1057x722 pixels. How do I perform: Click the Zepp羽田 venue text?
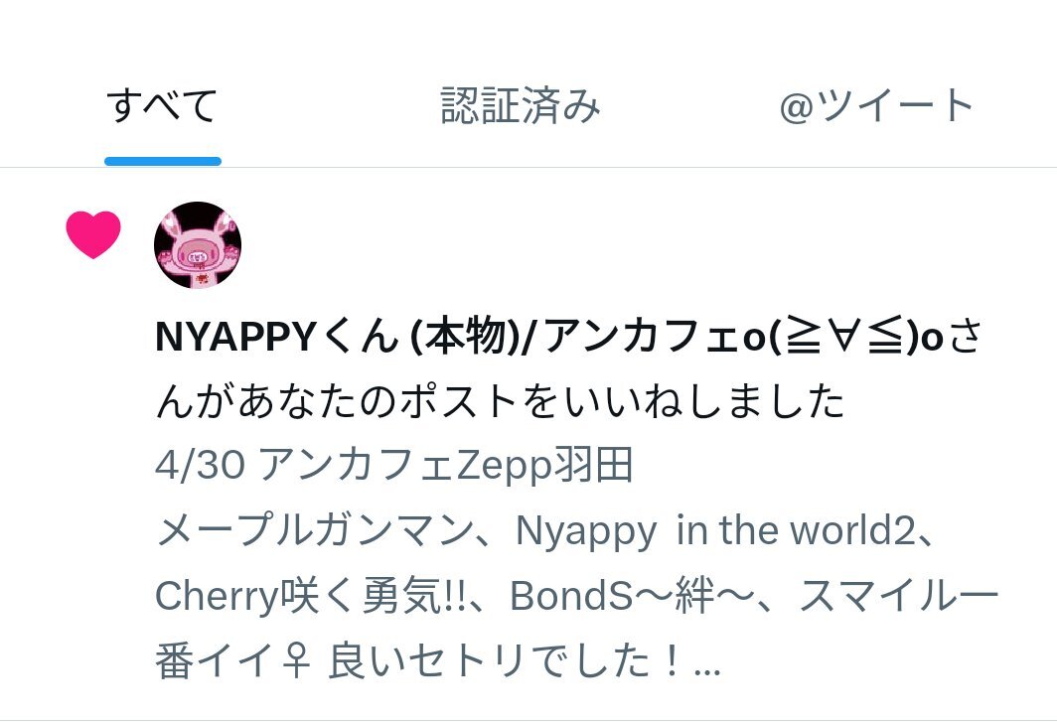(x=544, y=465)
